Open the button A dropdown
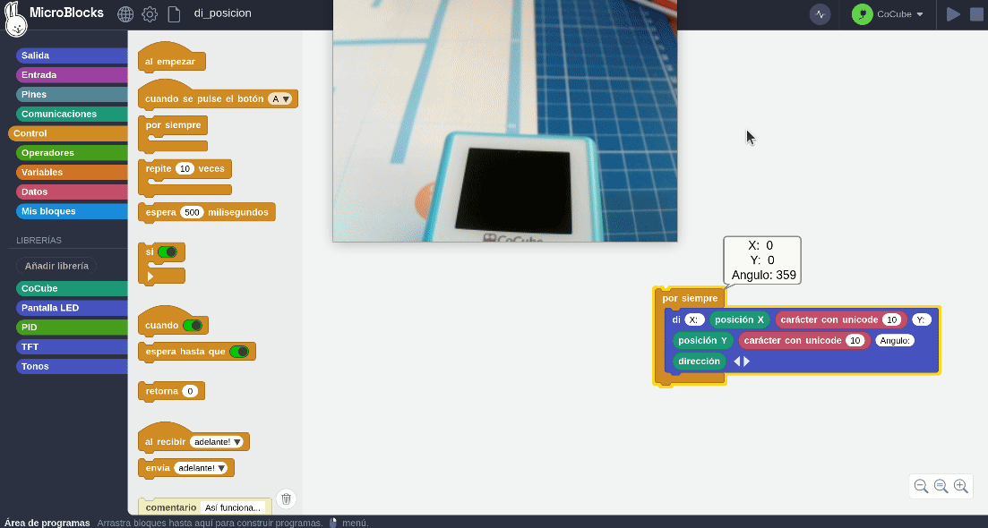988x528 pixels. pyautogui.click(x=280, y=99)
